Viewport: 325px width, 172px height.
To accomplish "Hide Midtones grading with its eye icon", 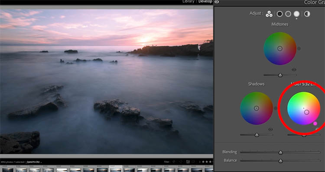I will (294, 70).
